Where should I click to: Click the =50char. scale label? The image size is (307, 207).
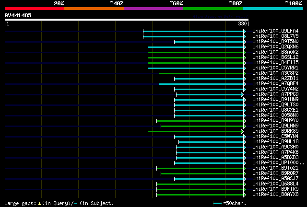tap(235, 203)
